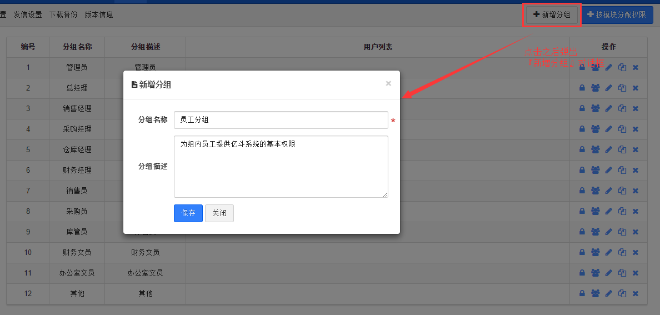Click the 操作 column header
This screenshot has height=315, width=660.
(609, 47)
